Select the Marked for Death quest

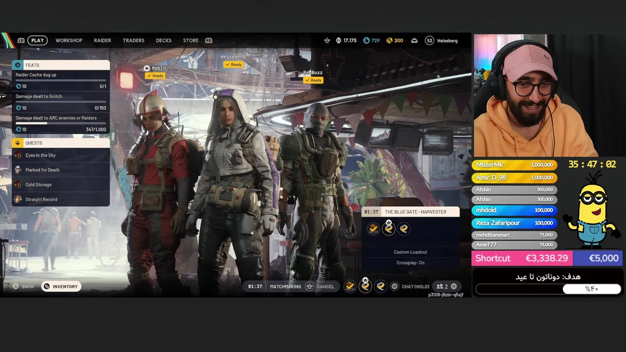(x=61, y=170)
